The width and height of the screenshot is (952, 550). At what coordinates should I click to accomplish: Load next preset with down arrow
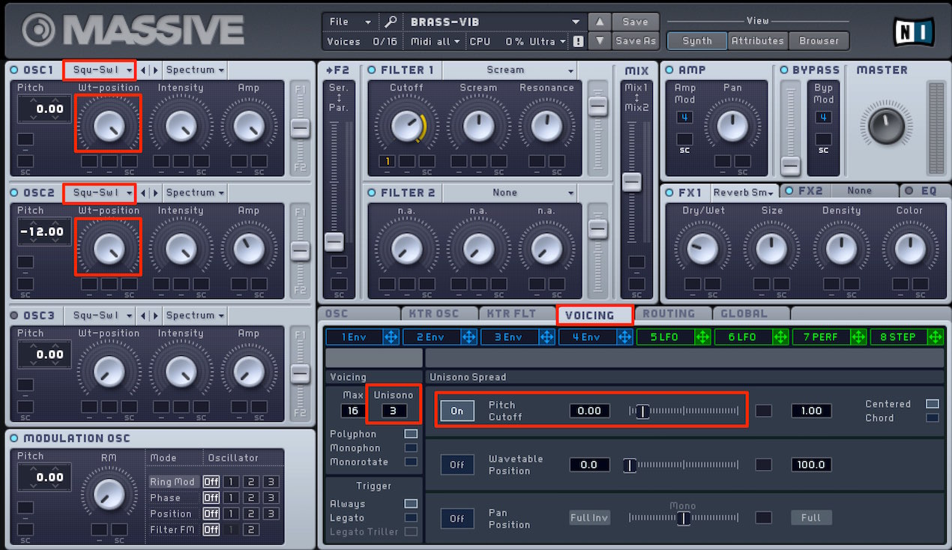[x=598, y=41]
